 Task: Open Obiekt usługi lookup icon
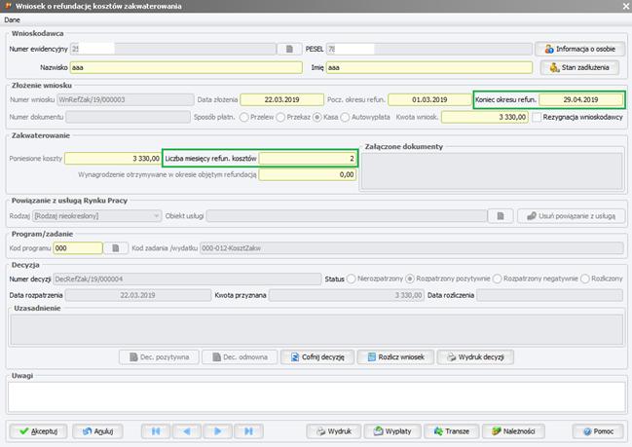(501, 216)
